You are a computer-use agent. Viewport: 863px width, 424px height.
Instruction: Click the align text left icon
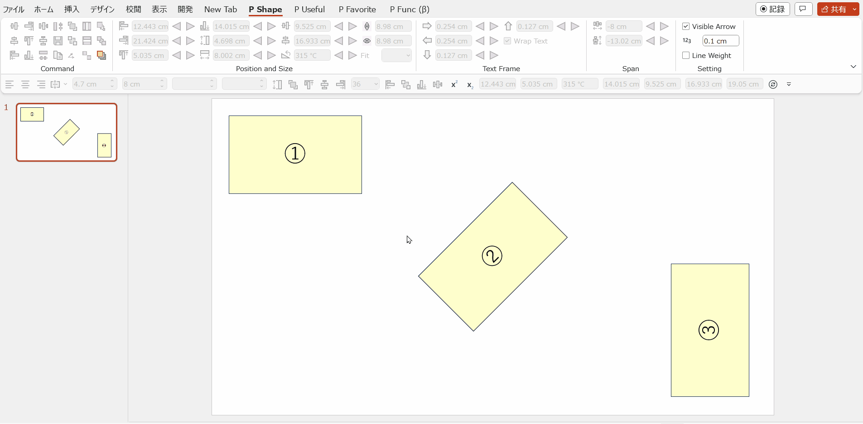[x=10, y=84]
